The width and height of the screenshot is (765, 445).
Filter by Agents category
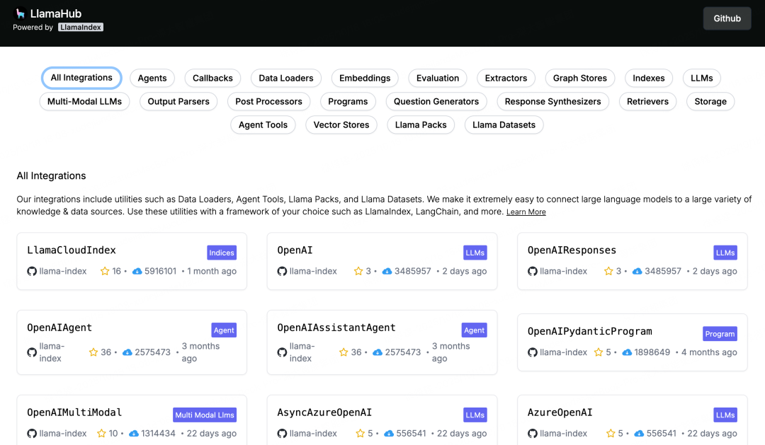click(152, 78)
